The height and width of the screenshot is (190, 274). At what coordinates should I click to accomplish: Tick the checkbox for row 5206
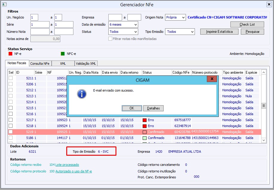[11, 84]
